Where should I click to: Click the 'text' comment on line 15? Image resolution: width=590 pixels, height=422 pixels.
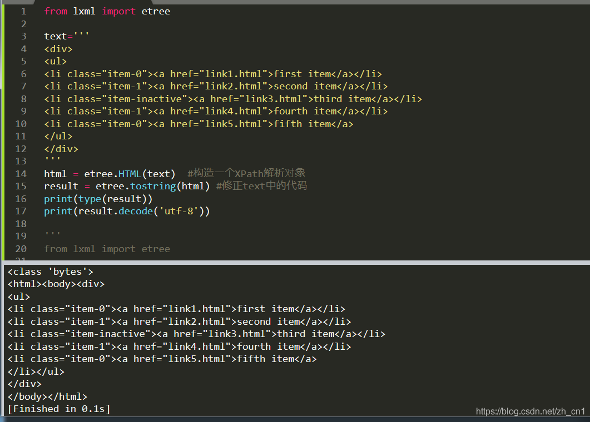(x=261, y=185)
